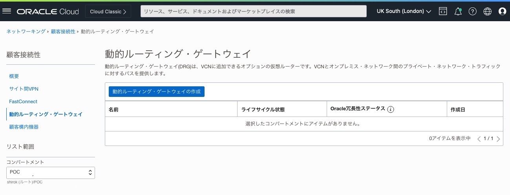Select 動的ルーティング・ゲートウェイ in the sidebar

click(46, 114)
